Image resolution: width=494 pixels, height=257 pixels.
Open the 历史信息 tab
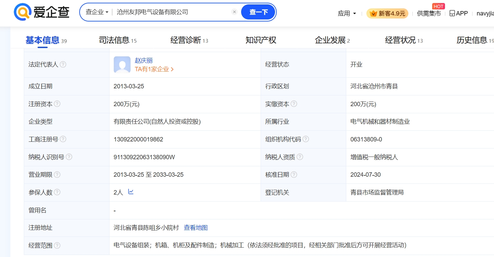[475, 40]
